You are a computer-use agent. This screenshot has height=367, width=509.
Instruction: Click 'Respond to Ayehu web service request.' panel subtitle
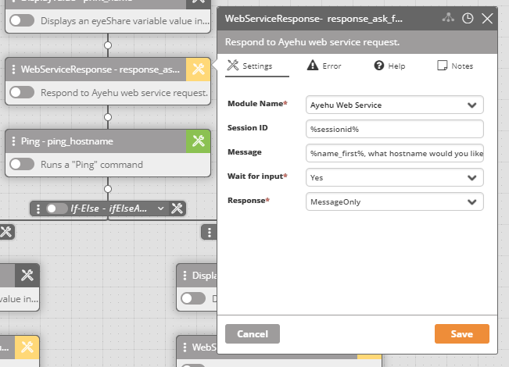pyautogui.click(x=312, y=42)
